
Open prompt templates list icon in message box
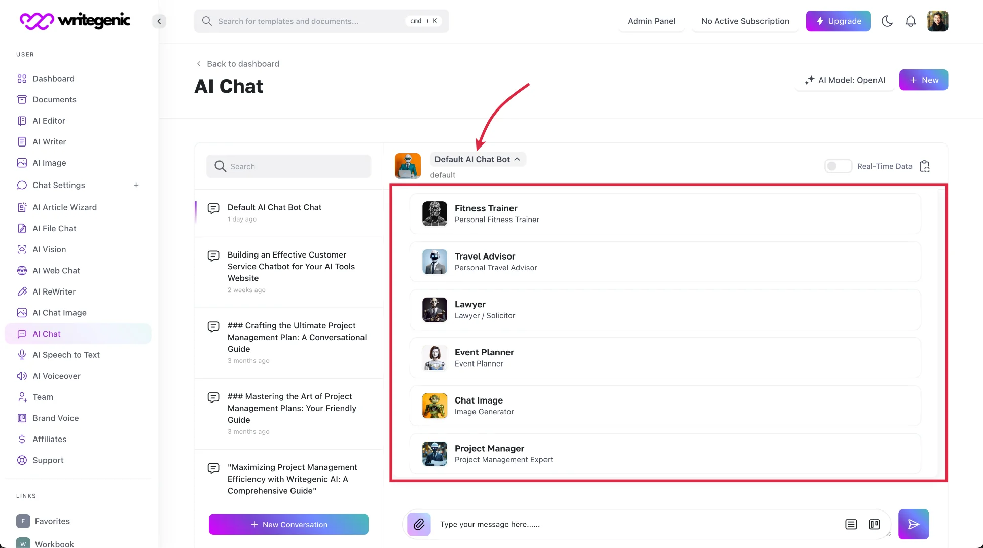click(x=851, y=524)
